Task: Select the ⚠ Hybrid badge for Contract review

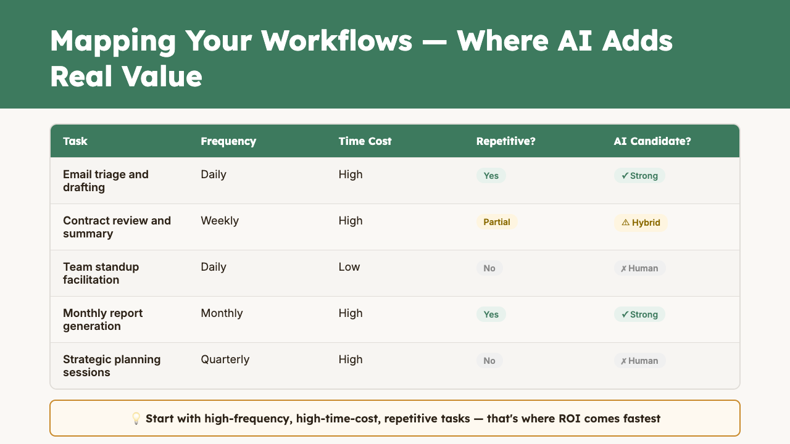Action: tap(641, 222)
